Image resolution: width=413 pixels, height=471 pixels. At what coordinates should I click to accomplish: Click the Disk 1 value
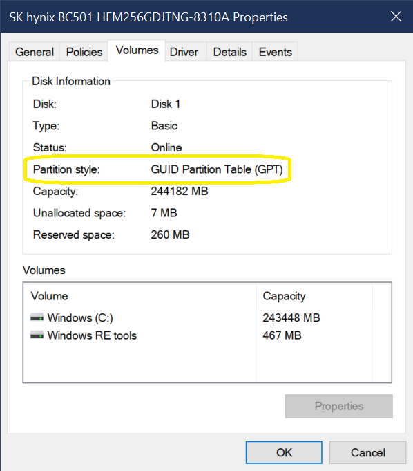166,104
